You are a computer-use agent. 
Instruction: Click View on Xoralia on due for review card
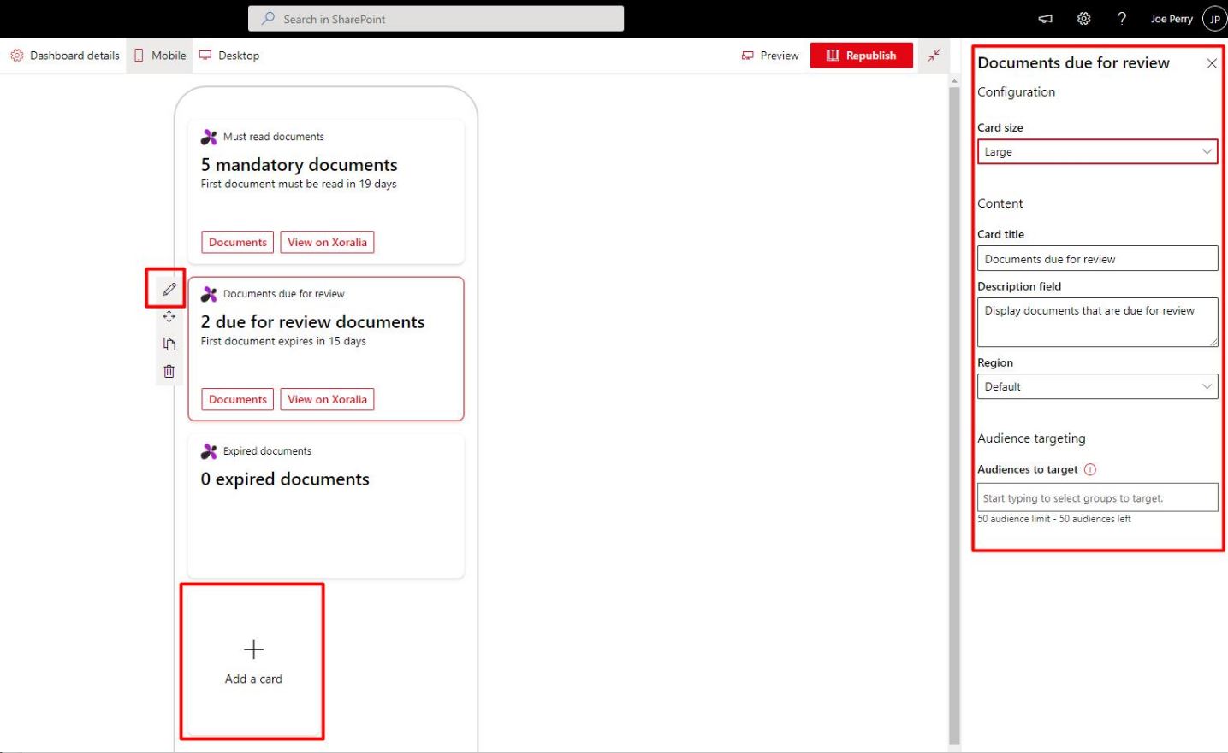327,399
